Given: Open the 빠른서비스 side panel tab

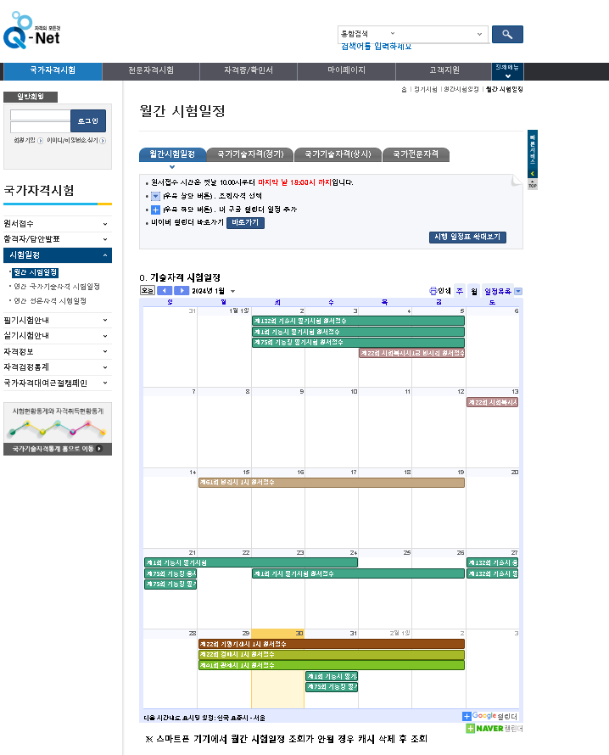Looking at the screenshot, I should [533, 154].
